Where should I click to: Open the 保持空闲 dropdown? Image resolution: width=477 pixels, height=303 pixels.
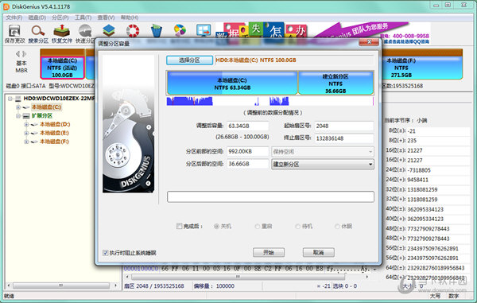pyautogui.click(x=323, y=151)
